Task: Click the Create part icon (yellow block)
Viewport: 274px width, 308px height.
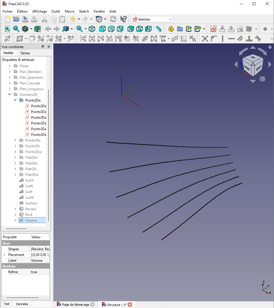Action: [171, 29]
